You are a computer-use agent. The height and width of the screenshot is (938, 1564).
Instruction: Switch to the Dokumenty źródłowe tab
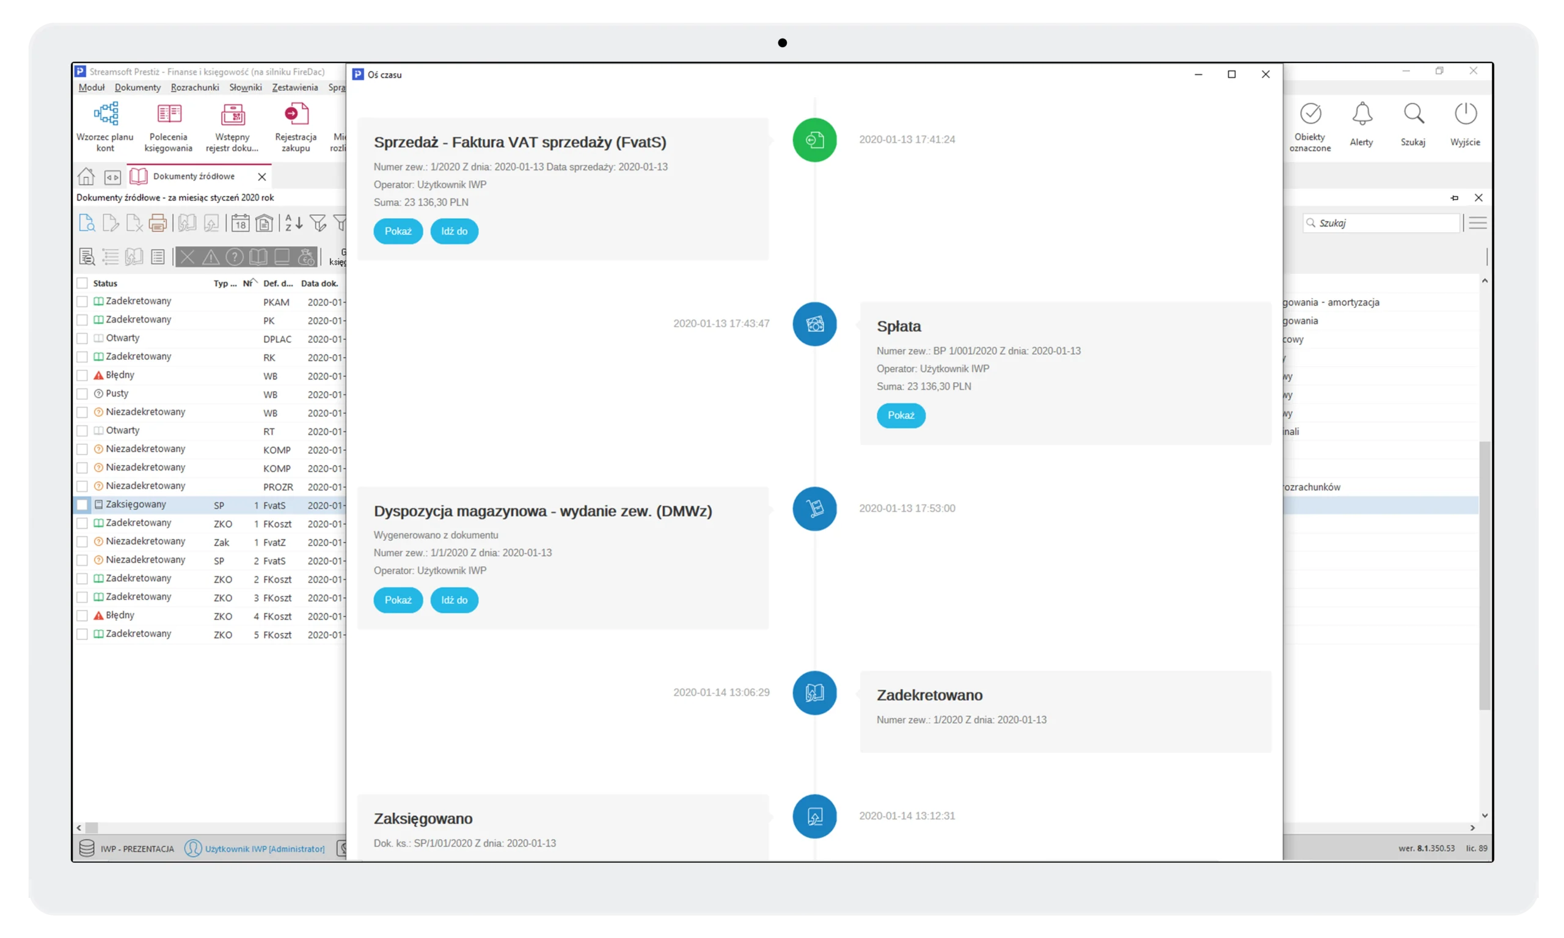point(194,177)
